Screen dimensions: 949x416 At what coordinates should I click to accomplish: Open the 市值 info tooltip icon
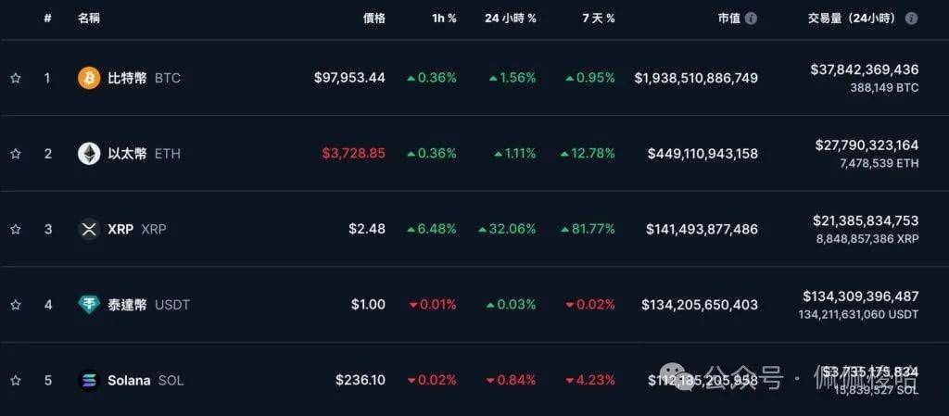point(751,19)
